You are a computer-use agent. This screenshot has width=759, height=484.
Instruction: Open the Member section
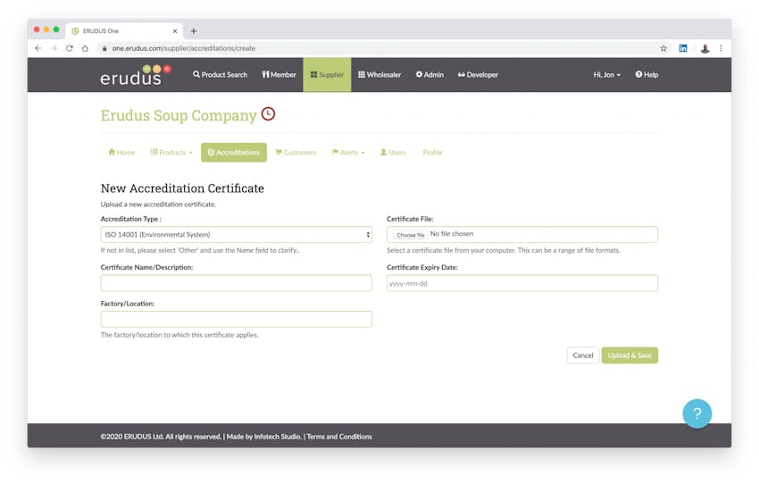click(x=279, y=74)
